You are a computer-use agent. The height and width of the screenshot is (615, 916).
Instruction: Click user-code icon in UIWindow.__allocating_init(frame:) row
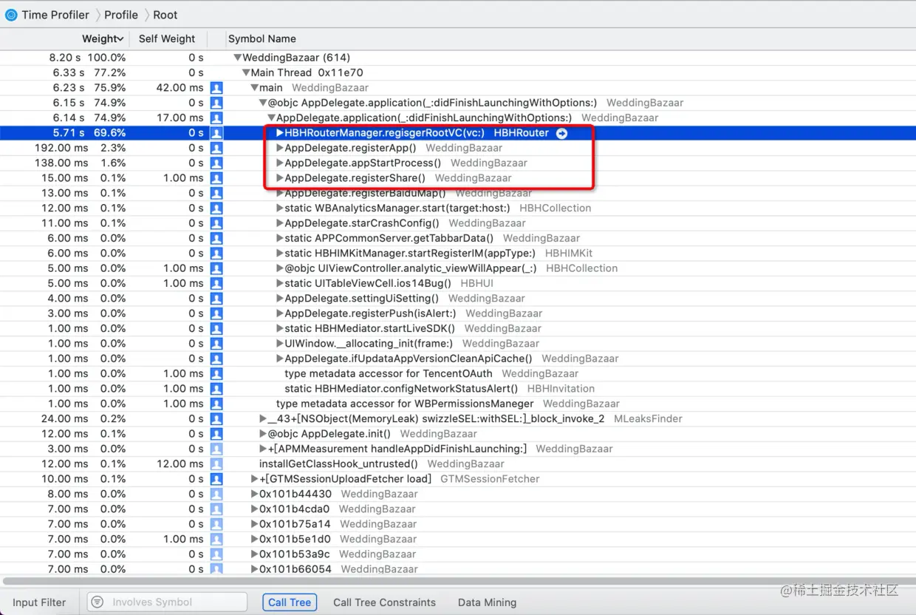216,343
